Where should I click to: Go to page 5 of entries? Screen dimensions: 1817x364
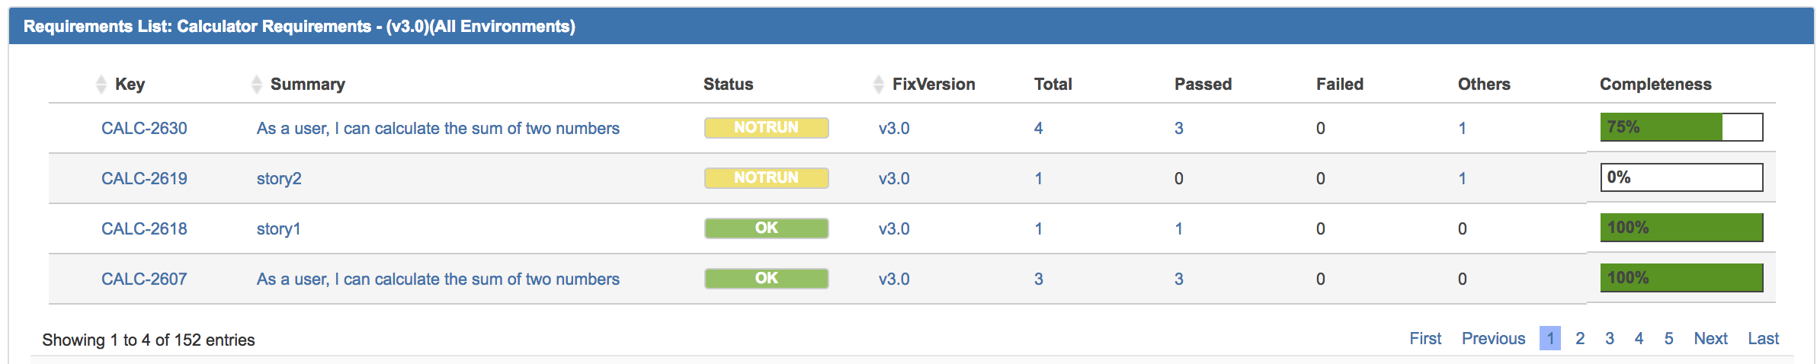click(1668, 338)
